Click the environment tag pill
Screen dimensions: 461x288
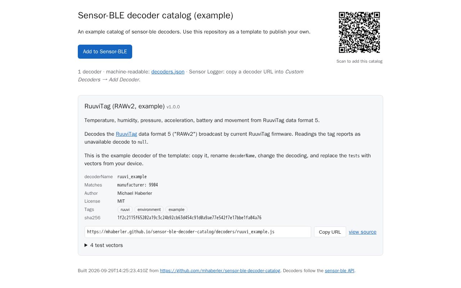149,210
